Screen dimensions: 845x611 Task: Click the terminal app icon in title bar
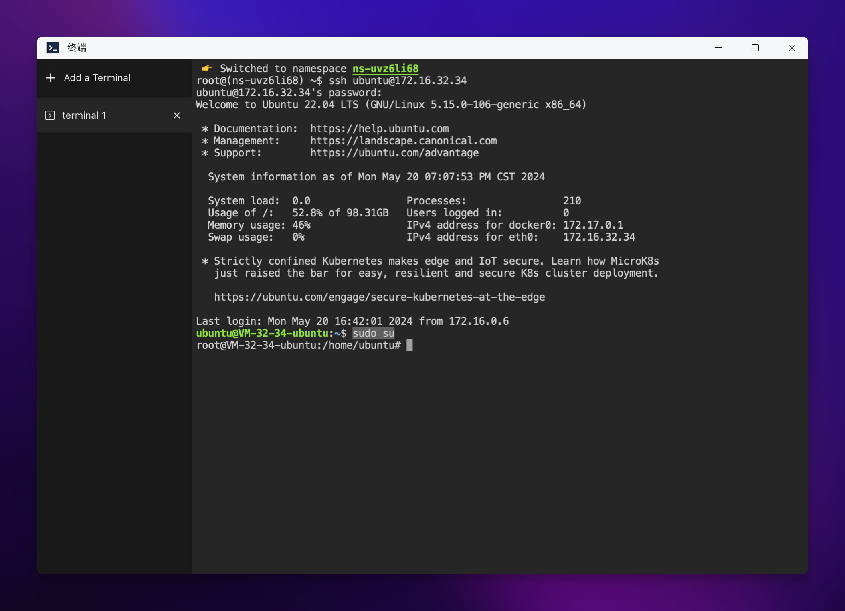(x=53, y=48)
